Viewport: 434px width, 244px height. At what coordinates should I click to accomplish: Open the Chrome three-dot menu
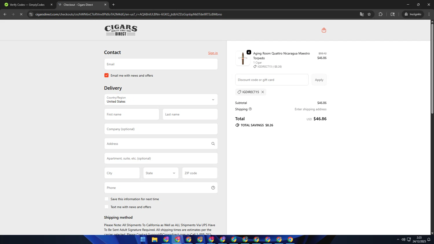pyautogui.click(x=429, y=14)
